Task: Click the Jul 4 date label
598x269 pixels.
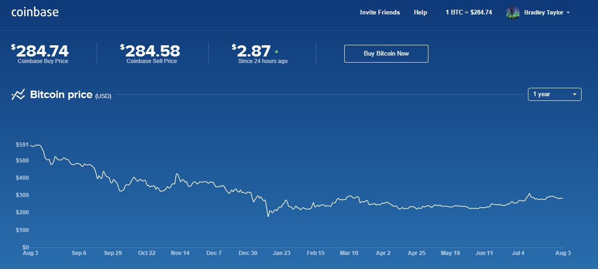Action: [519, 253]
